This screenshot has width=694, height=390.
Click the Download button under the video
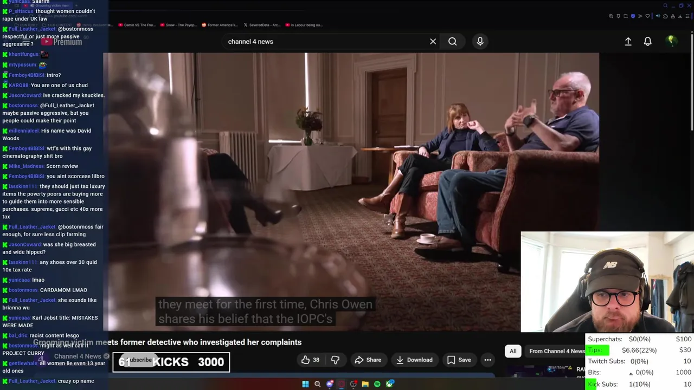[414, 360]
